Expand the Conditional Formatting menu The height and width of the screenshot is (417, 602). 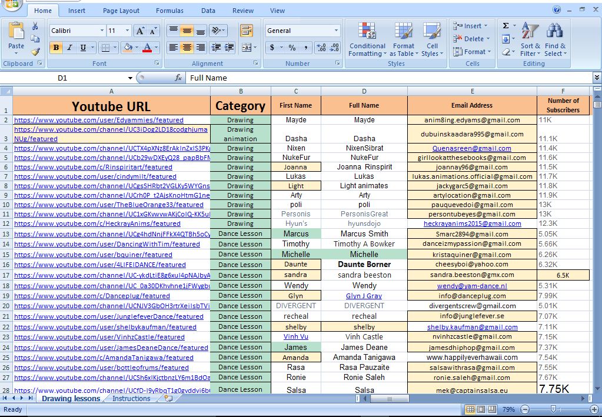coord(367,40)
